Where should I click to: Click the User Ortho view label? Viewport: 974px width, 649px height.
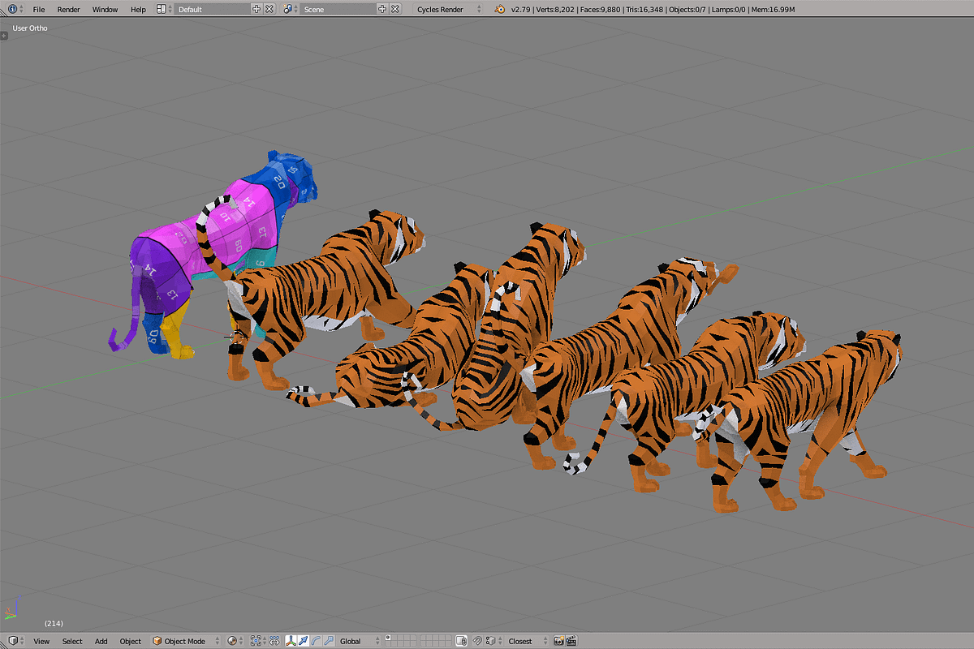point(30,28)
